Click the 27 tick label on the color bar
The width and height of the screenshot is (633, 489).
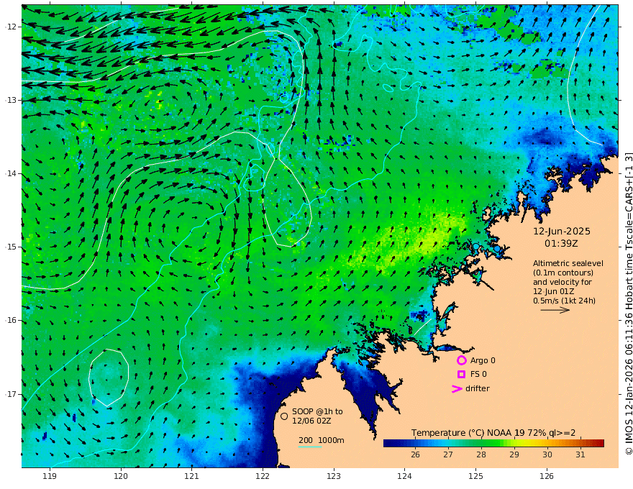447,454
